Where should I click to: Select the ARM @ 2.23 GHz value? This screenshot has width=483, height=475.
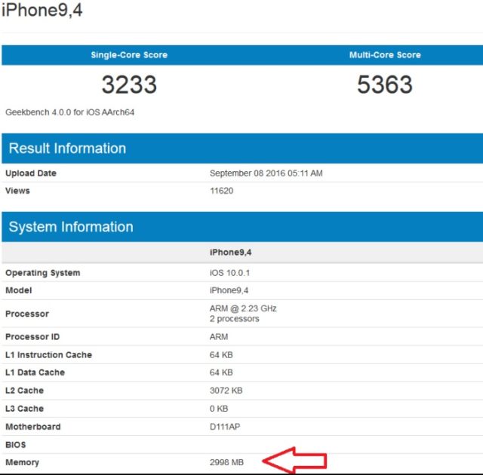coord(243,308)
